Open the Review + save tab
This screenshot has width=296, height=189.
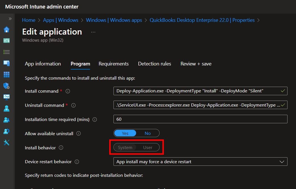point(196,64)
